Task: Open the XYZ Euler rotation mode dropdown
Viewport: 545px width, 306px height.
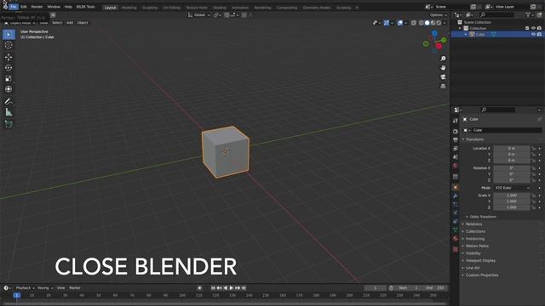Action: coord(512,188)
